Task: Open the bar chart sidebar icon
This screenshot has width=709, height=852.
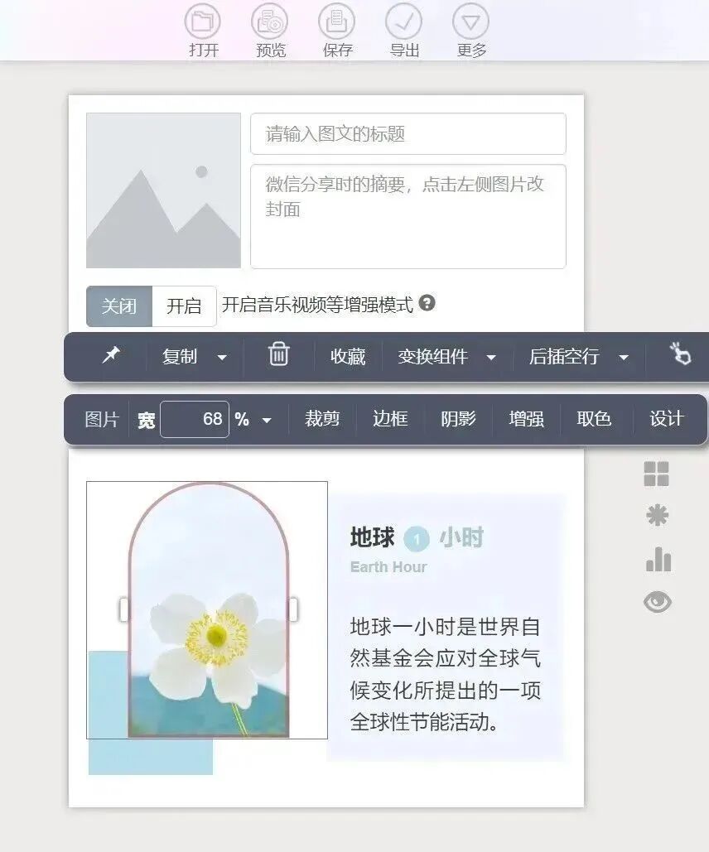Action: [658, 559]
